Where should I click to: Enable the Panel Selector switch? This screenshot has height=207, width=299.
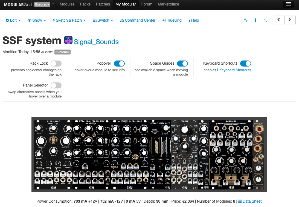56,85
